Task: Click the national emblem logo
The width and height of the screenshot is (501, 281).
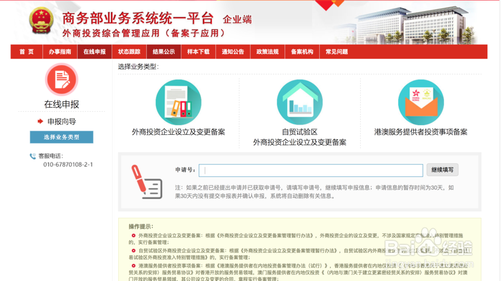Action: [41, 21]
